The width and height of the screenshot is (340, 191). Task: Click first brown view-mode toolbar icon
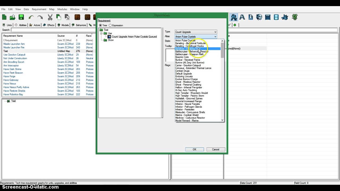[x=77, y=17]
